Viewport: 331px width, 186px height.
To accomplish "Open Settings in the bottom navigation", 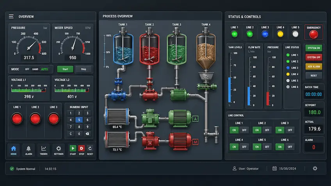I will [59, 150].
